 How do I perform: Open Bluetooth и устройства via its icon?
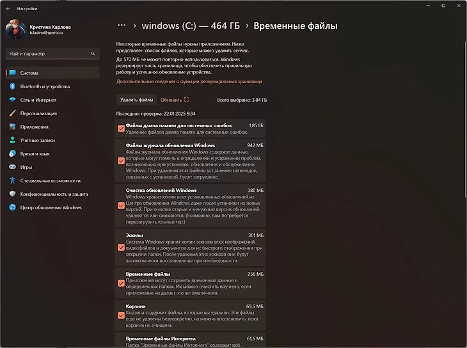(12, 86)
